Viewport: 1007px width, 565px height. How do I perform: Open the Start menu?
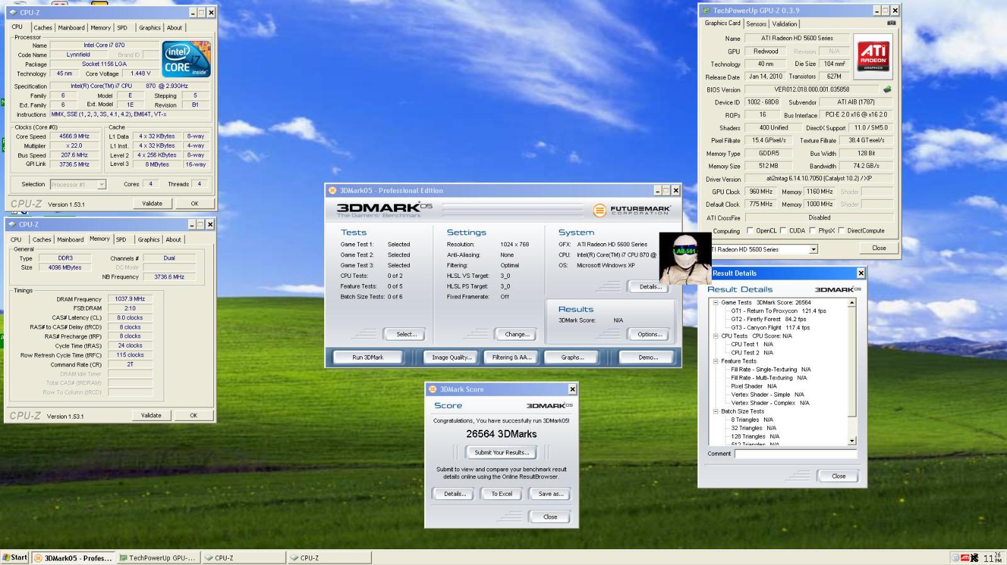point(15,557)
